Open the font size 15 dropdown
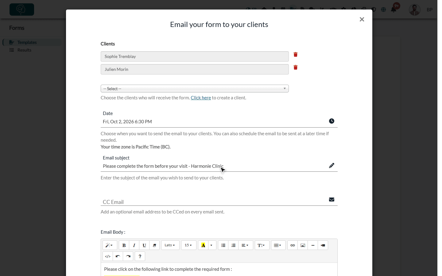This screenshot has width=442, height=276. (189, 245)
